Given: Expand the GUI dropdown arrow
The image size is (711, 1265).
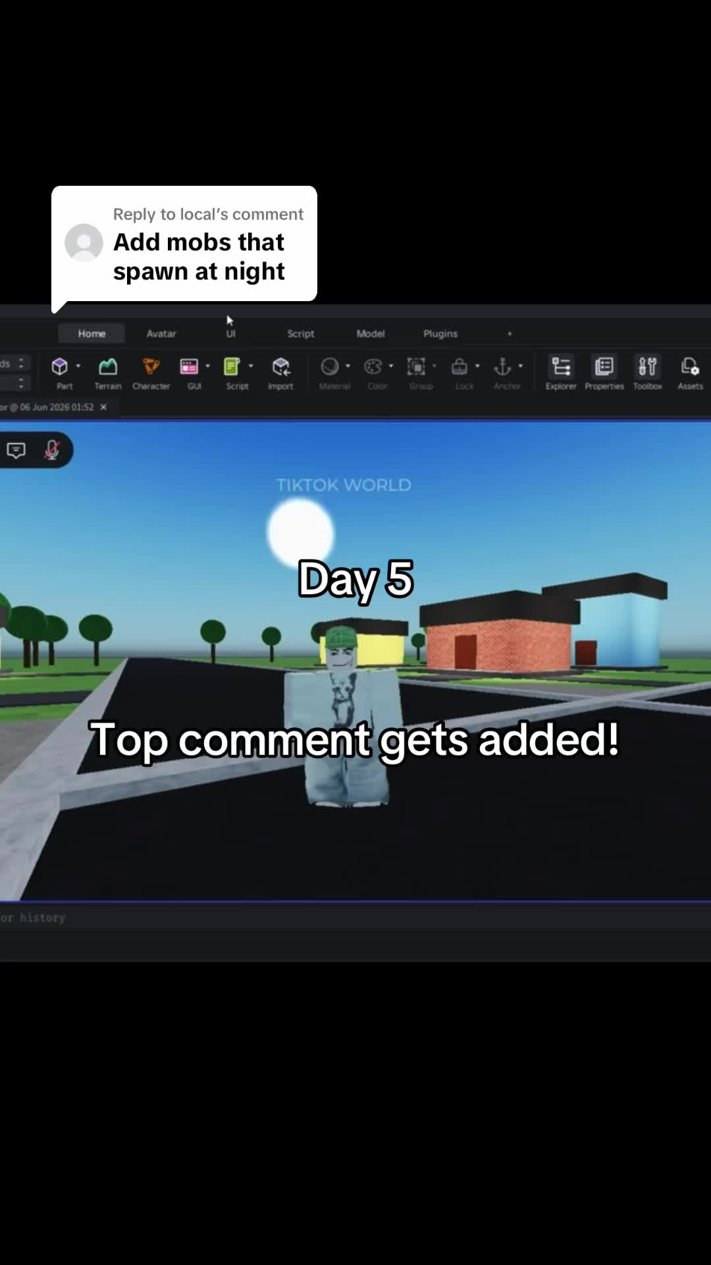Looking at the screenshot, I should click(208, 366).
